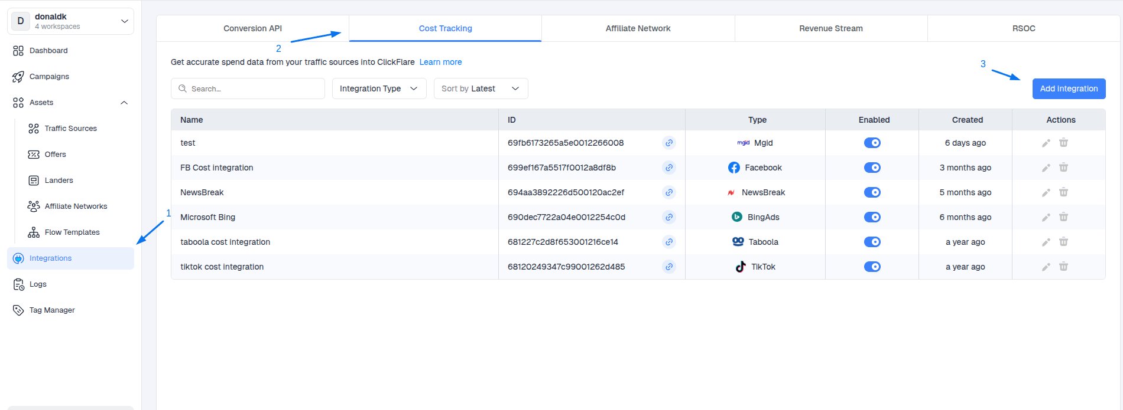
Task: Open the Landers page
Action: pos(78,181)
